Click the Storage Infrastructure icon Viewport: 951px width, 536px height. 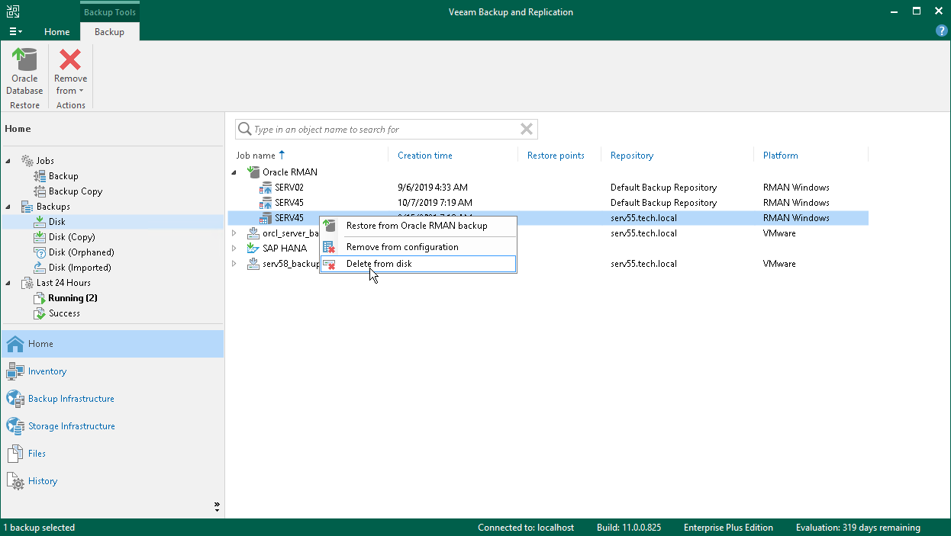point(15,426)
